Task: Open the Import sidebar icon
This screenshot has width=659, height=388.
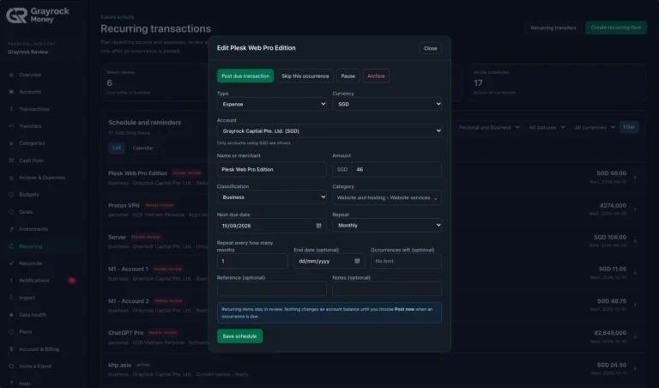Action: tap(11, 298)
